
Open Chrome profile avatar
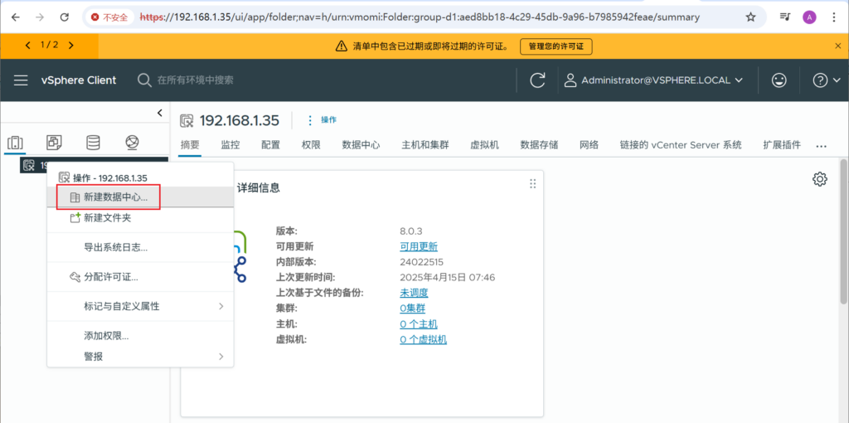[809, 17]
